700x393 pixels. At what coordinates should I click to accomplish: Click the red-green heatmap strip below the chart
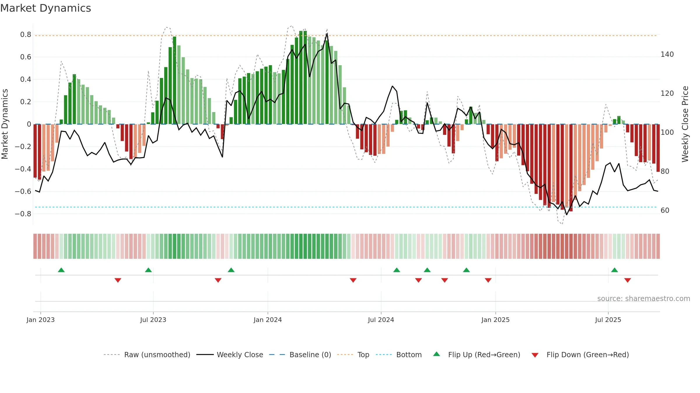(x=346, y=246)
